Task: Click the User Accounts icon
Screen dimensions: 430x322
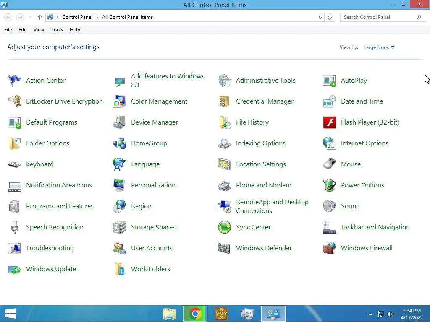Action: pyautogui.click(x=120, y=248)
